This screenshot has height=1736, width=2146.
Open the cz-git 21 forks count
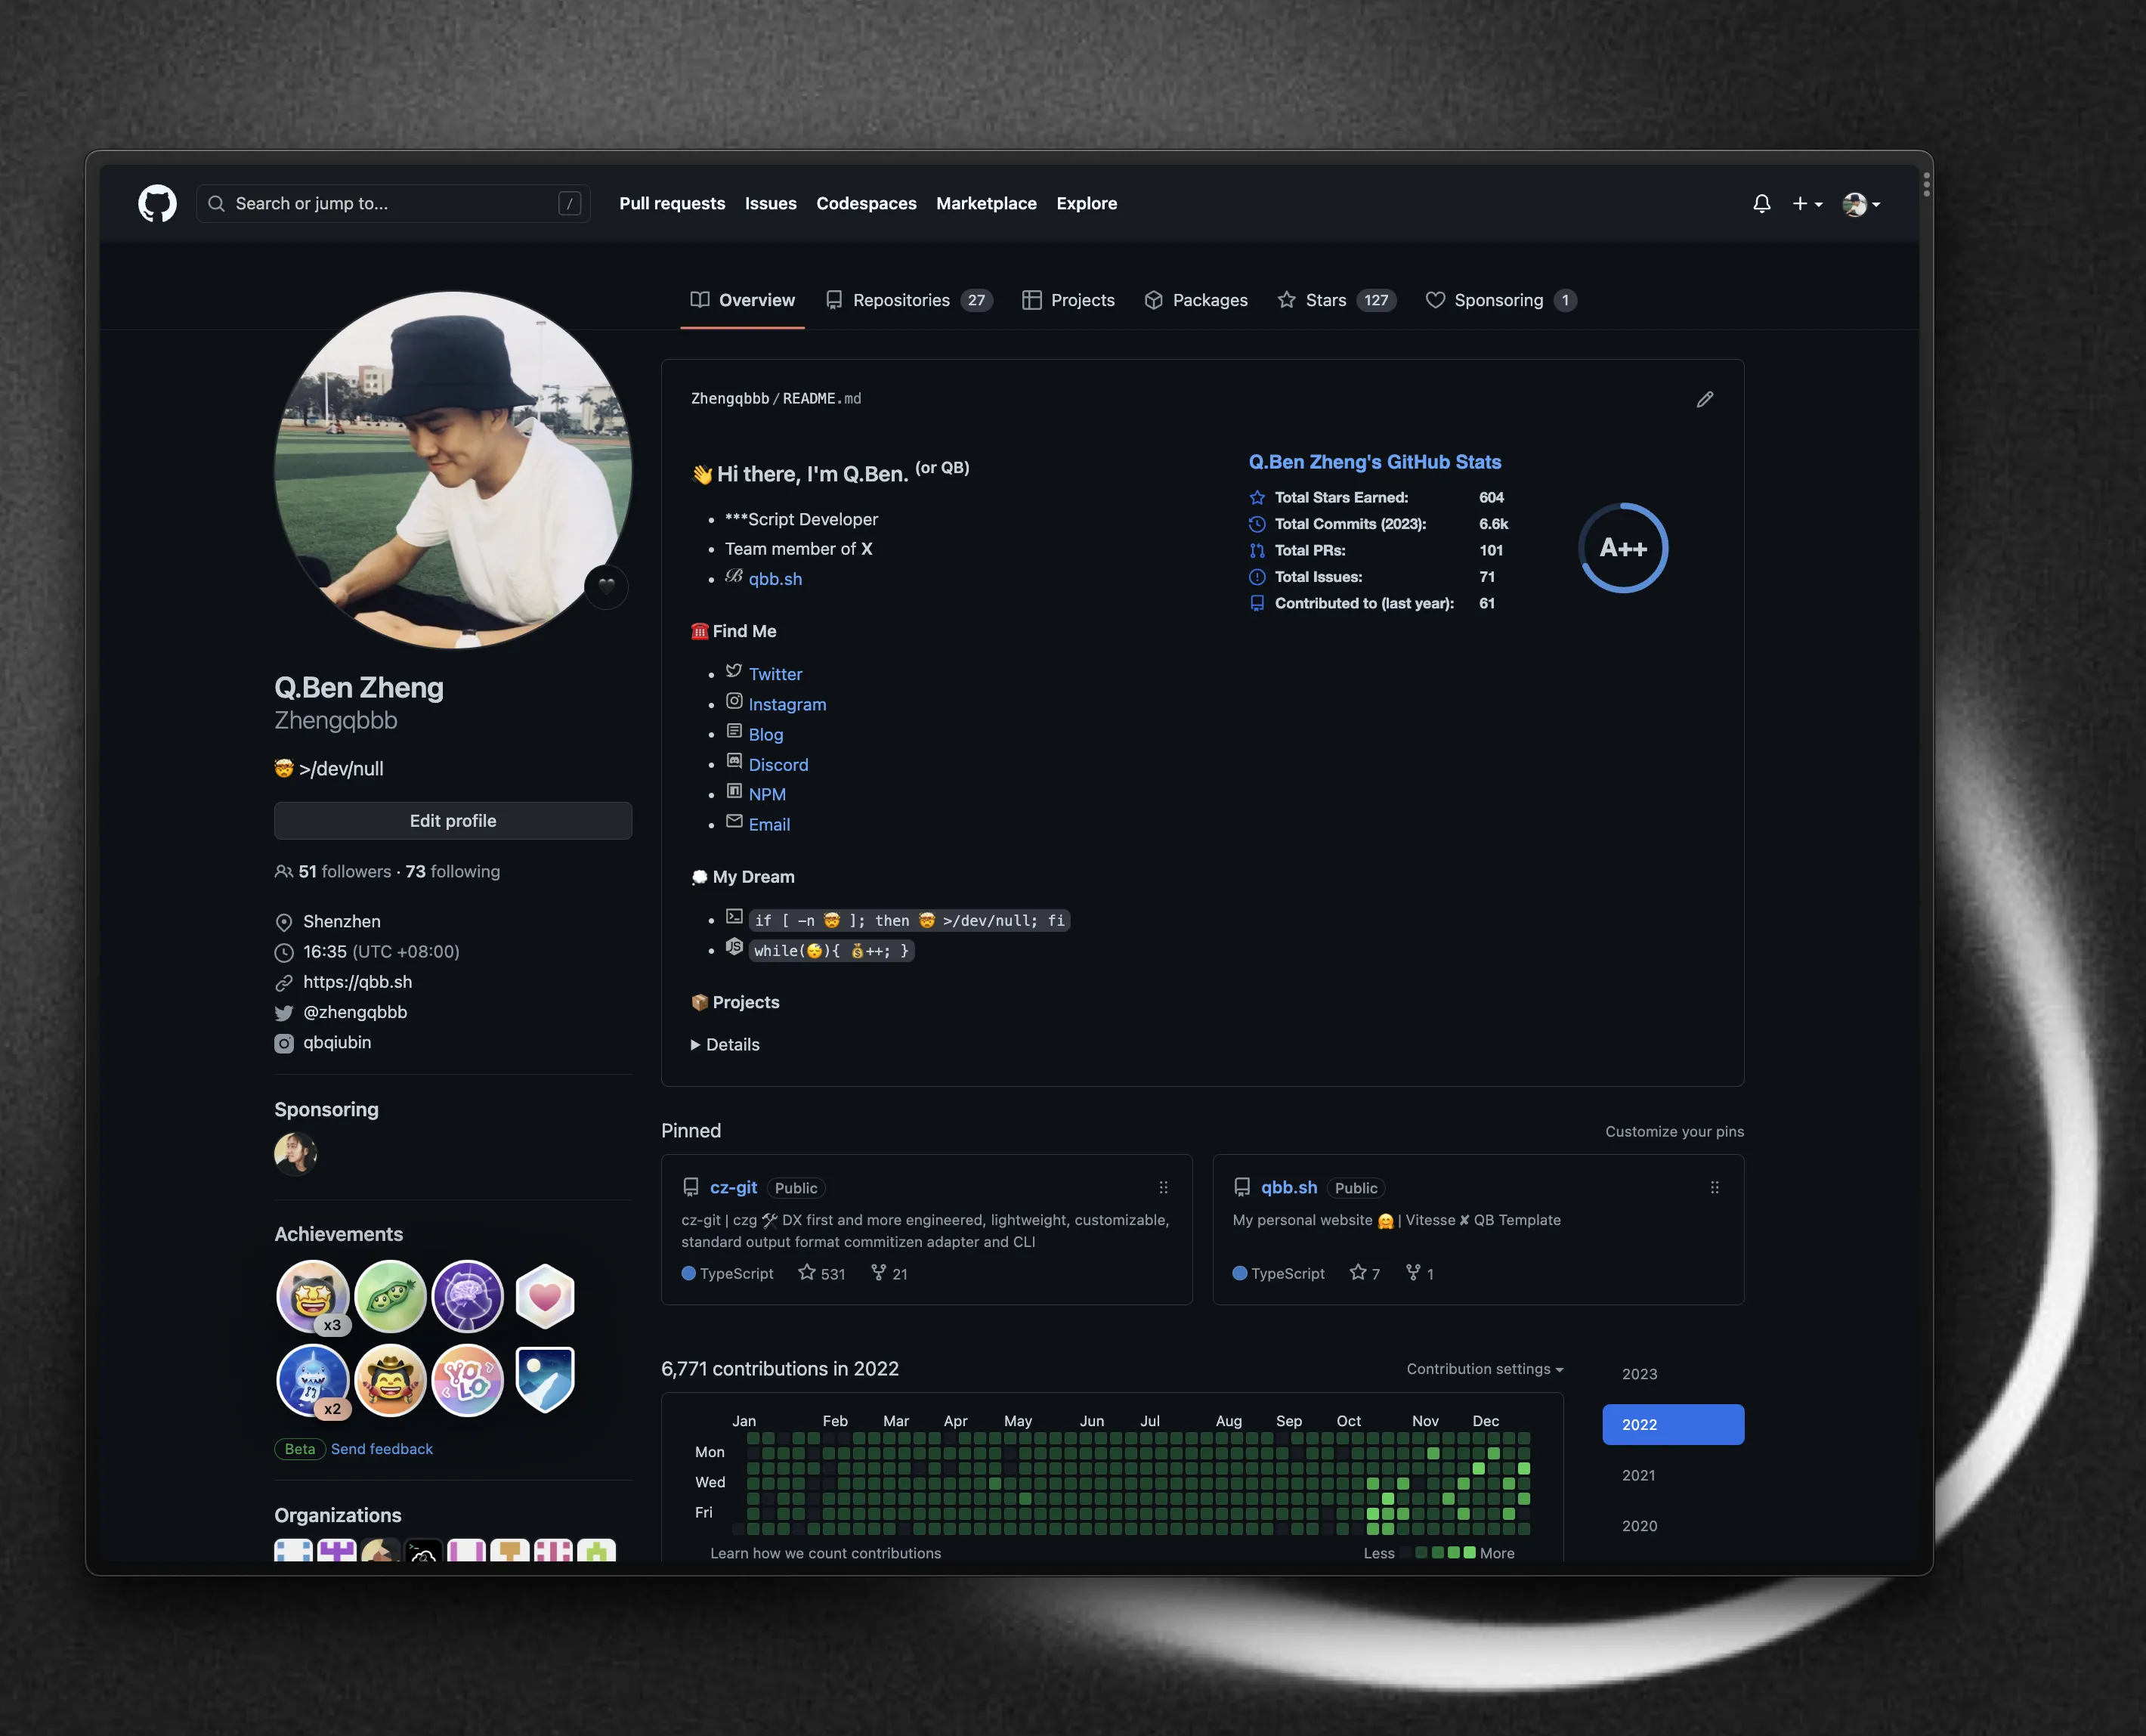click(889, 1273)
